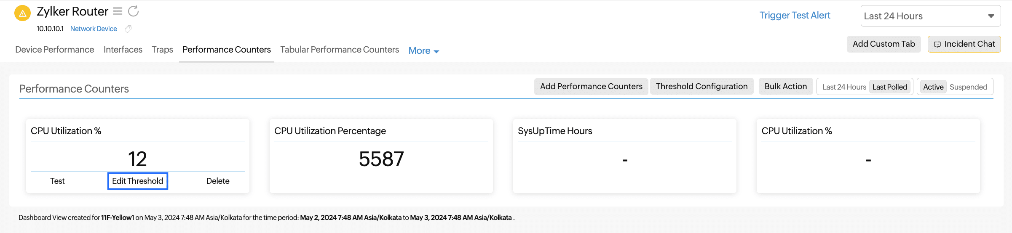The width and height of the screenshot is (1012, 233).
Task: Click the Trigger Test Alert link
Action: pos(795,16)
